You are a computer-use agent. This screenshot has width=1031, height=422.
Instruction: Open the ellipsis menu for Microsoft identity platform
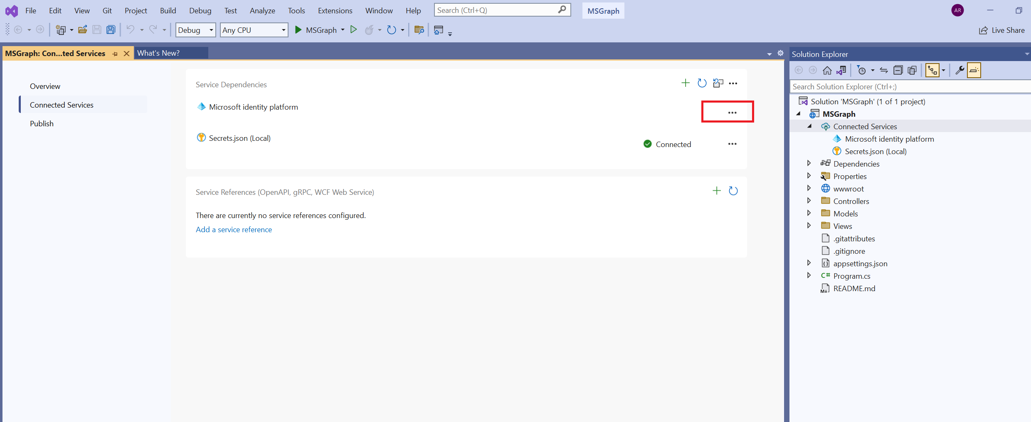click(x=732, y=113)
